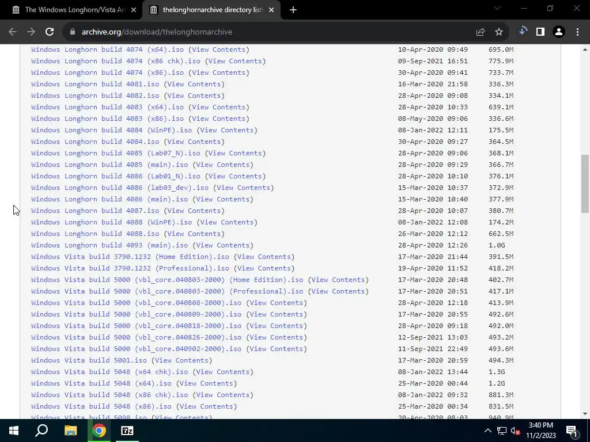
Task: Toggle the Chrome side panel icon
Action: tap(540, 32)
